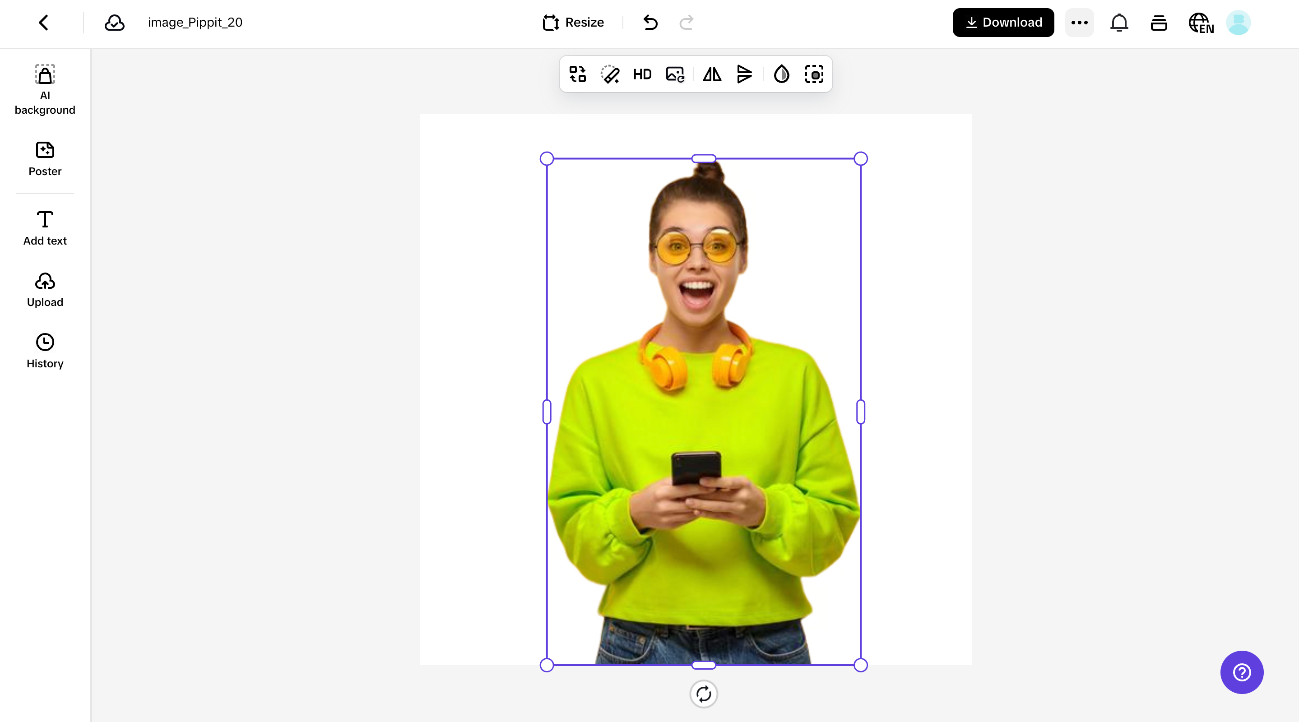Viewport: 1299px width, 722px height.
Task: Open help via the question mark button
Action: coord(1242,672)
